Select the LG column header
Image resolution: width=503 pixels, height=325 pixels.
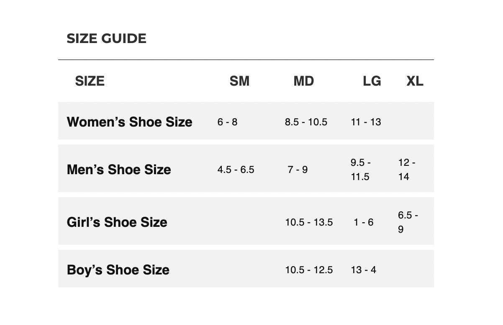372,81
